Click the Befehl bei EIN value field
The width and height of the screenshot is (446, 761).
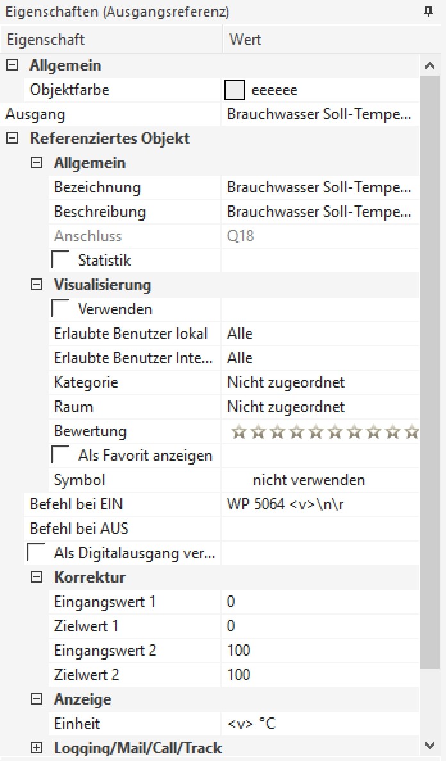tap(320, 504)
